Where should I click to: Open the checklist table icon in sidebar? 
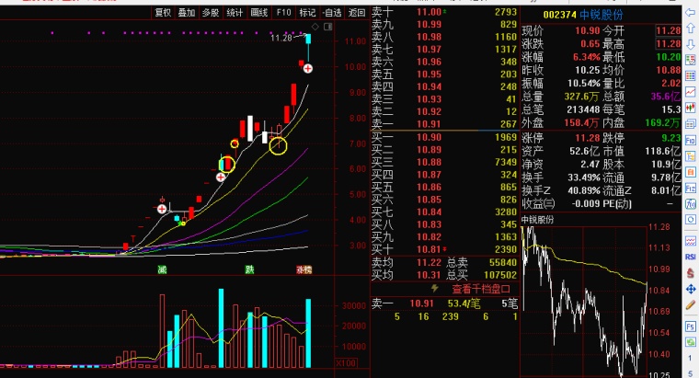pyautogui.click(x=690, y=60)
